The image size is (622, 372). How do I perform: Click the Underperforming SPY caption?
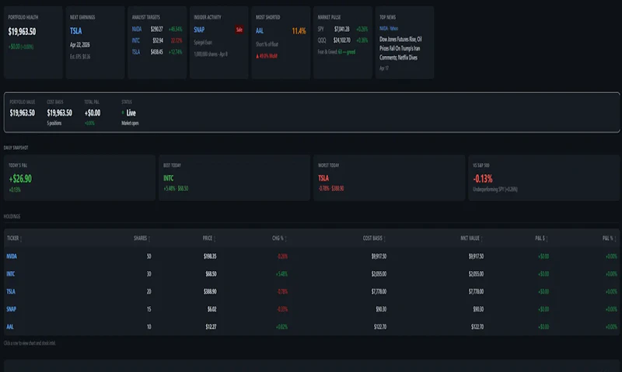[495, 189]
